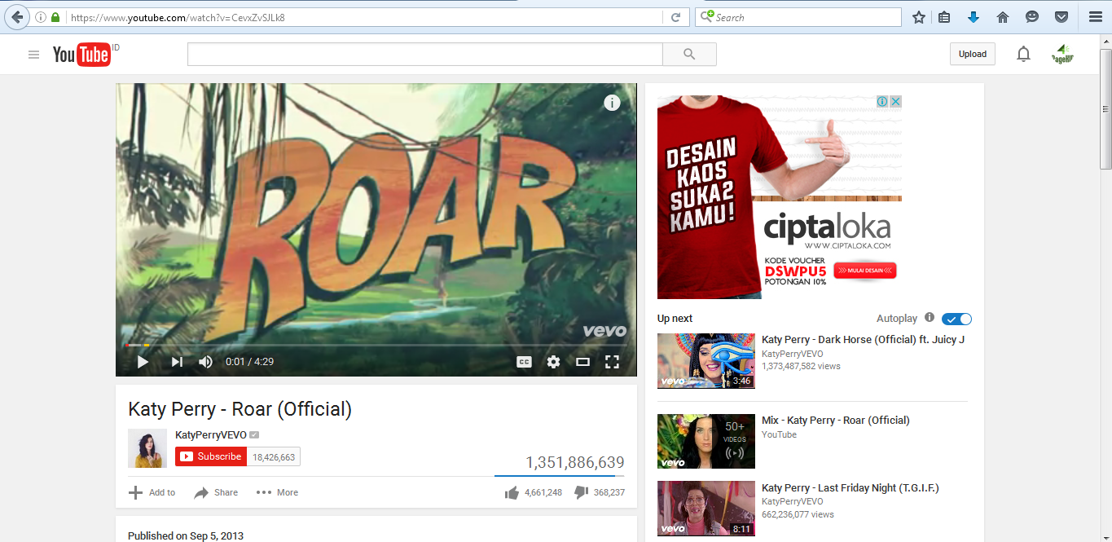The width and height of the screenshot is (1112, 542).
Task: Reload the page with the refresh icon
Action: [675, 17]
